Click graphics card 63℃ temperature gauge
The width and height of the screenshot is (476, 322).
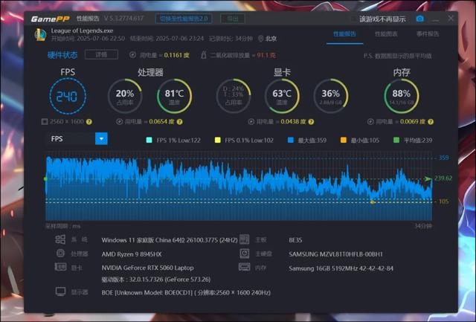[x=282, y=96]
